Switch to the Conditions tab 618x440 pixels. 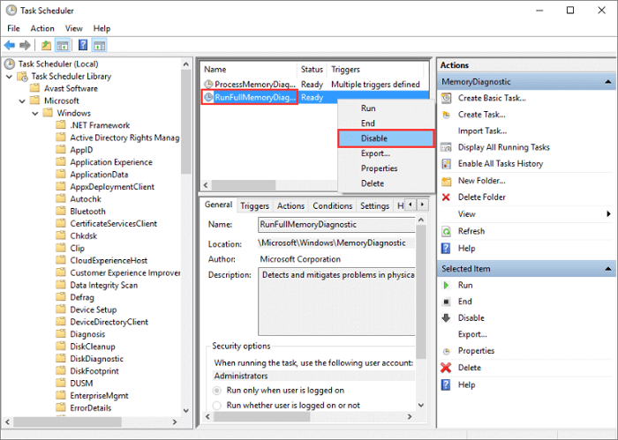tap(332, 205)
